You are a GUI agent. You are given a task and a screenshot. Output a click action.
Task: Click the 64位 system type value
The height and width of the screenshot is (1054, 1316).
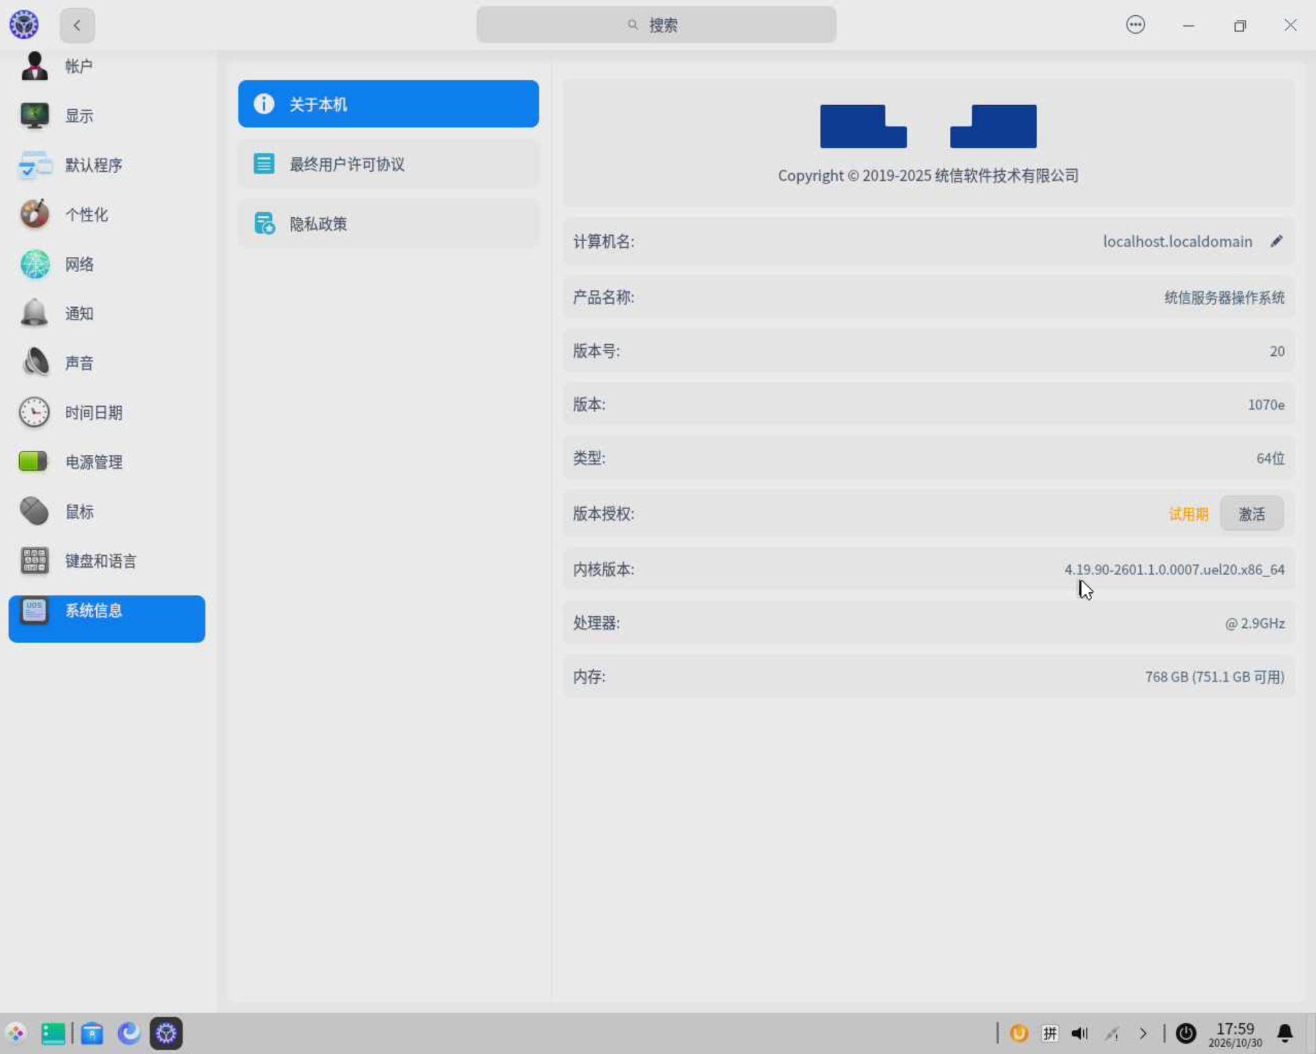pyautogui.click(x=1270, y=458)
